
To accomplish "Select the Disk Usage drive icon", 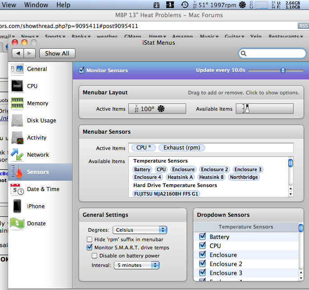I will click(17, 120).
